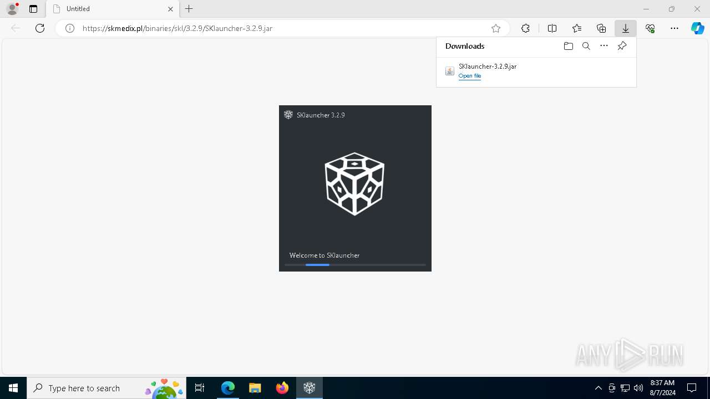Image resolution: width=710 pixels, height=399 pixels.
Task: Click the SKlauncher 3.2.9 title icon
Action: 288,115
